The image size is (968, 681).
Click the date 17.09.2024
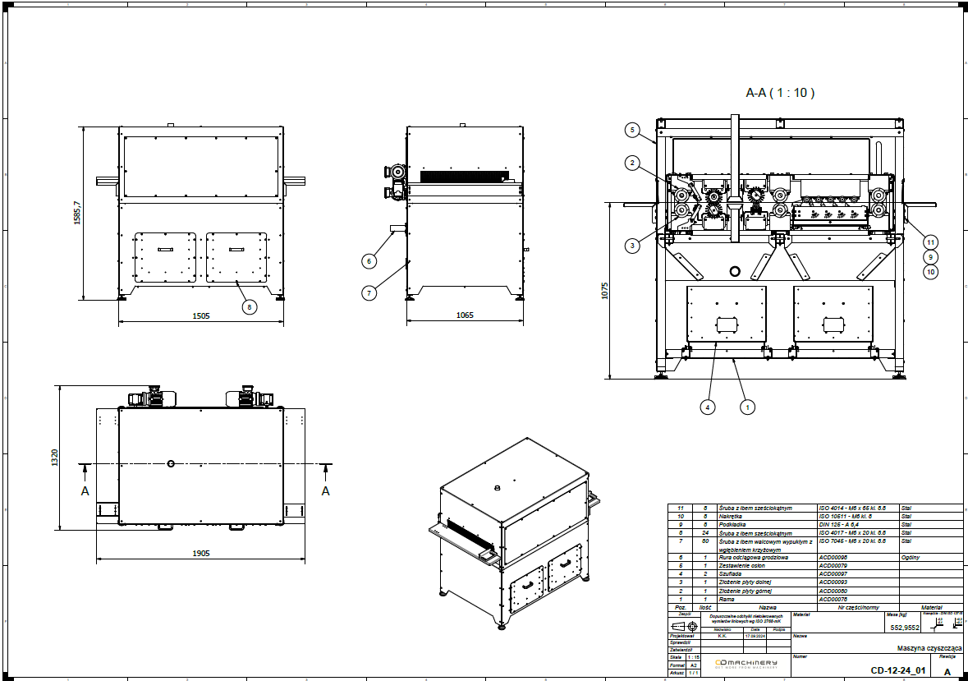(x=755, y=635)
